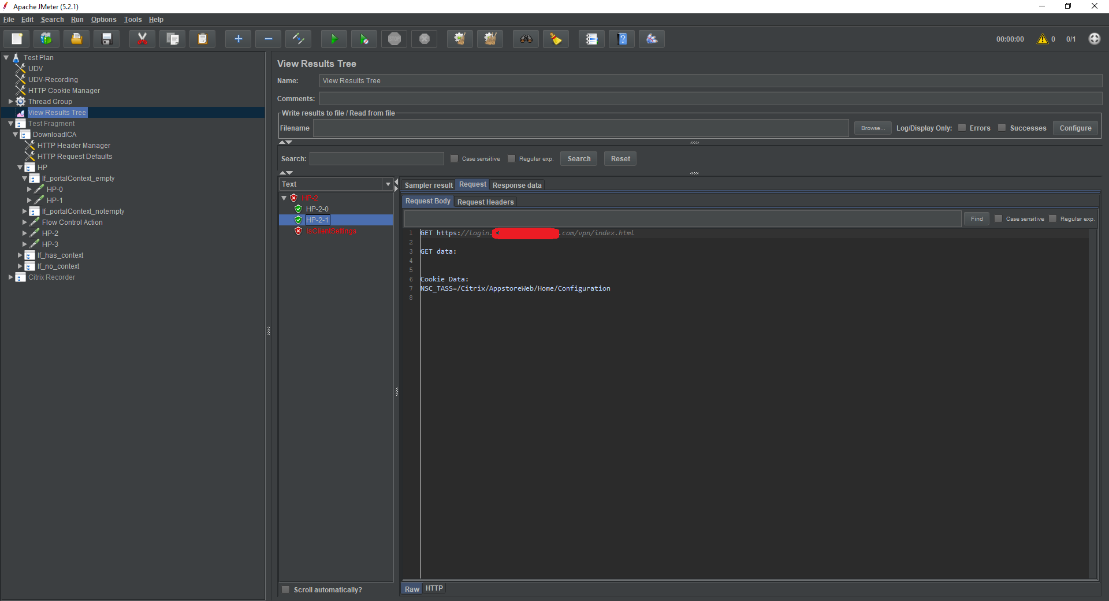Open the Function Helper dialog

tap(591, 39)
